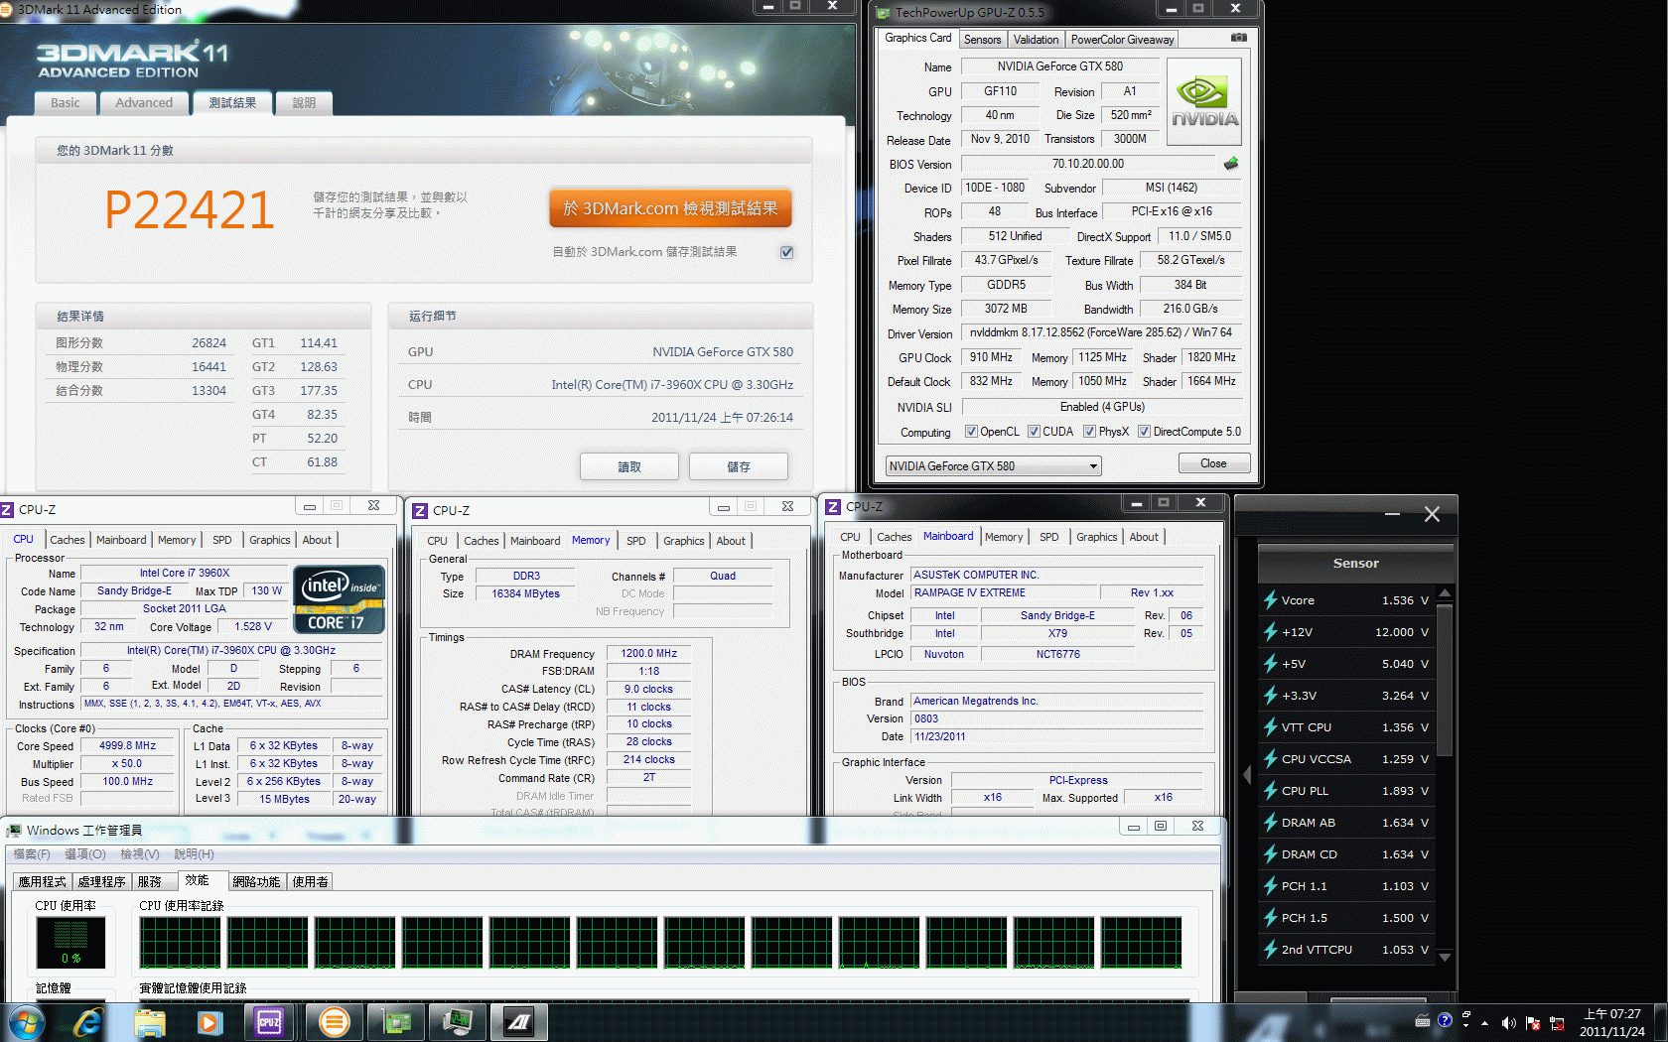Click the Close button in GPU-Z
Image resolution: width=1668 pixels, height=1042 pixels.
1213,463
